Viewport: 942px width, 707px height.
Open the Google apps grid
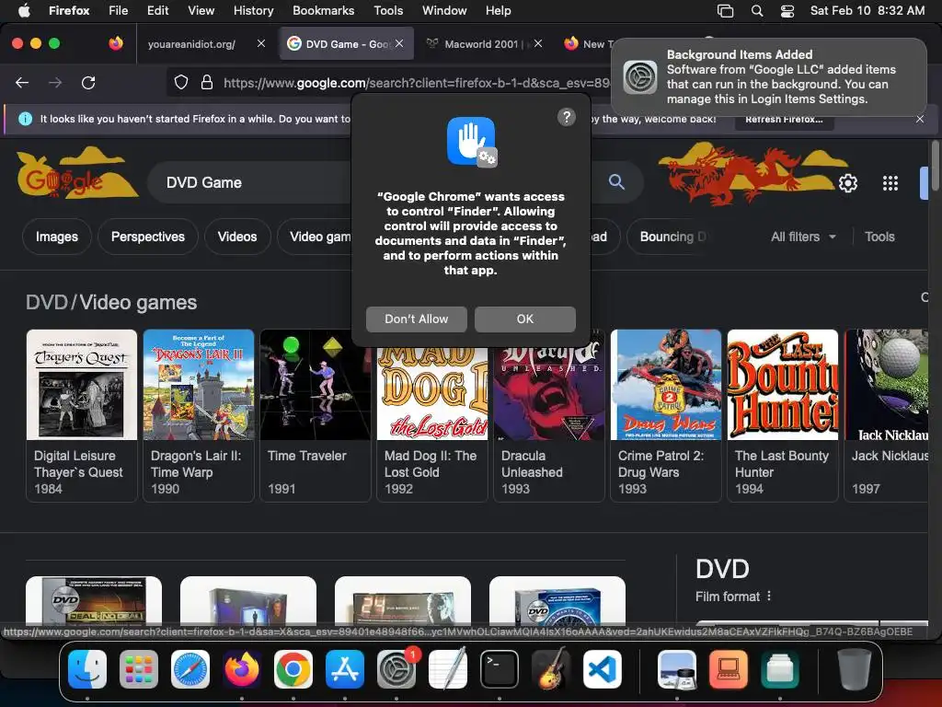coord(890,183)
